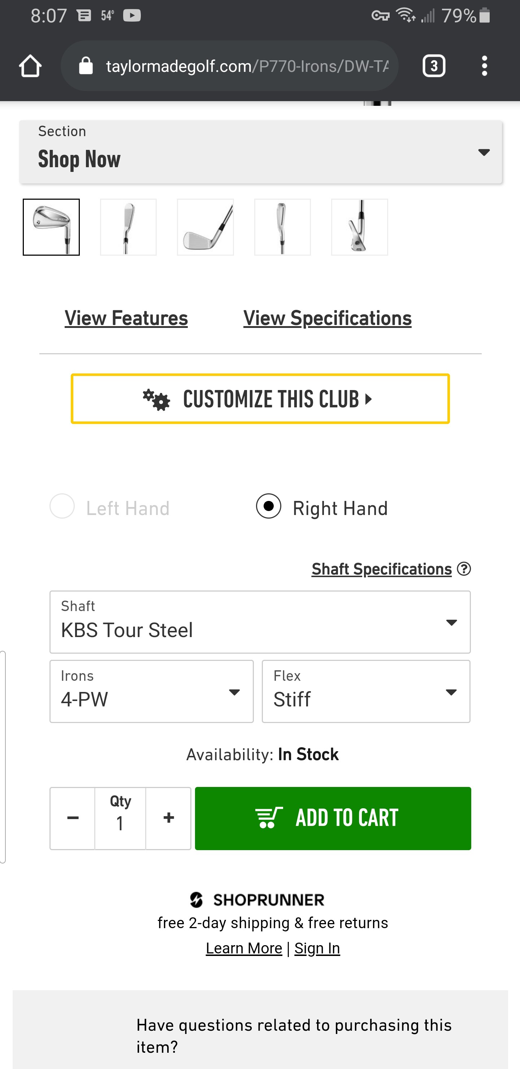Select the club face thumbnail image

205,227
